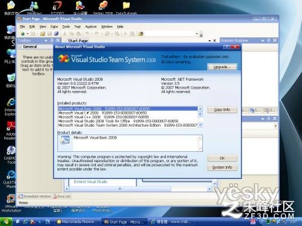The image size is (302, 226).
Task: Open the Extend Visual Studio link
Action: [x=91, y=182]
